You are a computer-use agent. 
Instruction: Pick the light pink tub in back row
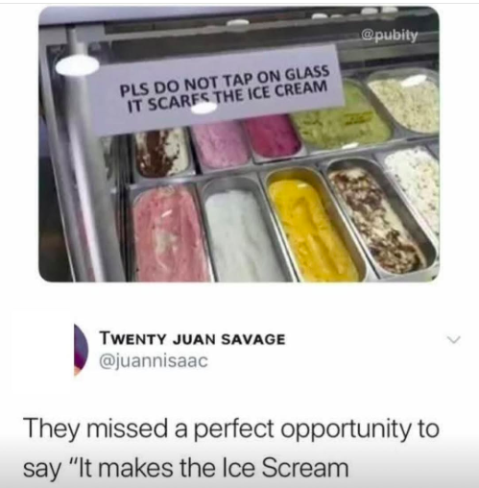coord(220,145)
